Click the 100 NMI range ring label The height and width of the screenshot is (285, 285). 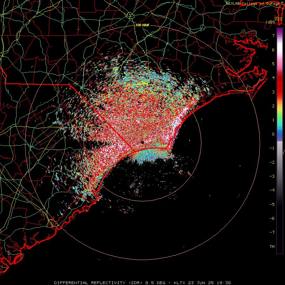tap(142, 25)
